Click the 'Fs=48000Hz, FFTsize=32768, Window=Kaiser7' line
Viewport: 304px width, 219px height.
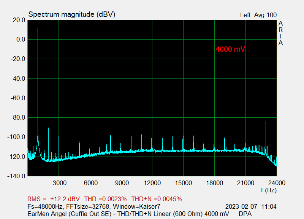[x=94, y=206]
